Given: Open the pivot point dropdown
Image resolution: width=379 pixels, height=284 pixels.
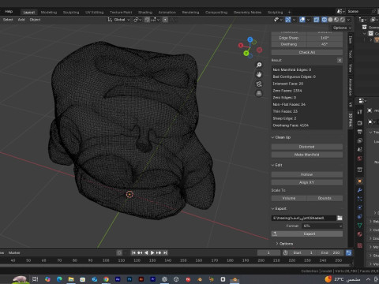Looking at the screenshot, I should (x=137, y=20).
